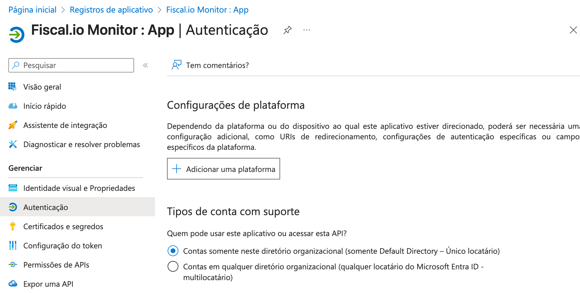Close the Autenticação blade with the X
Screen dimensions: 580x293
tap(573, 30)
